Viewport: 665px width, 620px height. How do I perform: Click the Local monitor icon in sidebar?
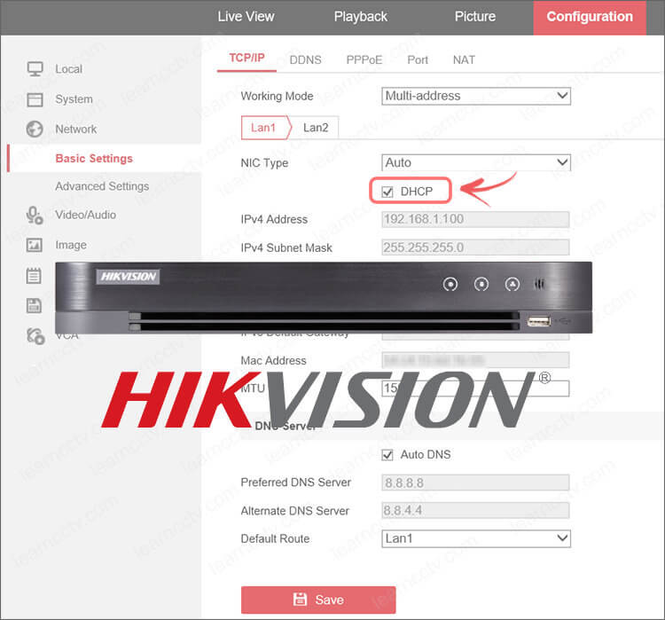coord(35,69)
